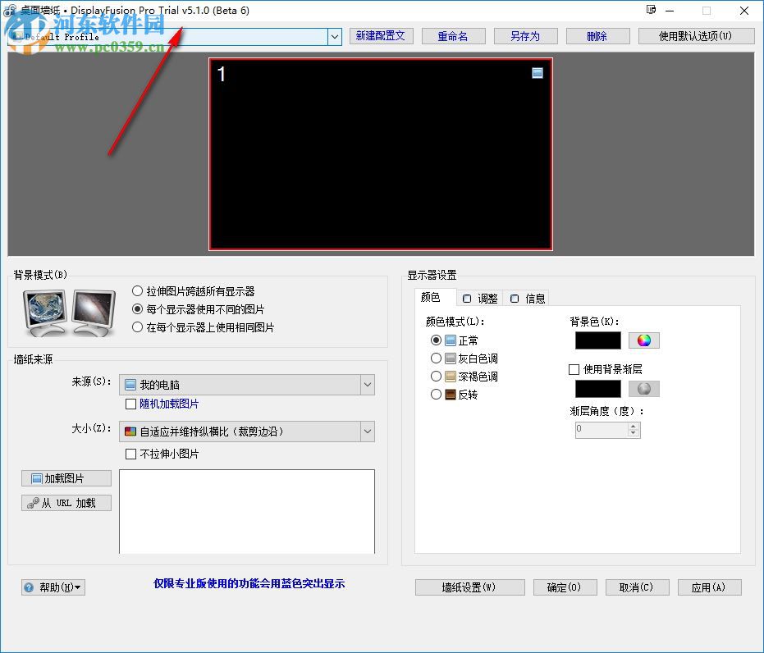This screenshot has height=653, width=764.
Task: Click the 加载图片 picture icon button
Action: point(66,478)
